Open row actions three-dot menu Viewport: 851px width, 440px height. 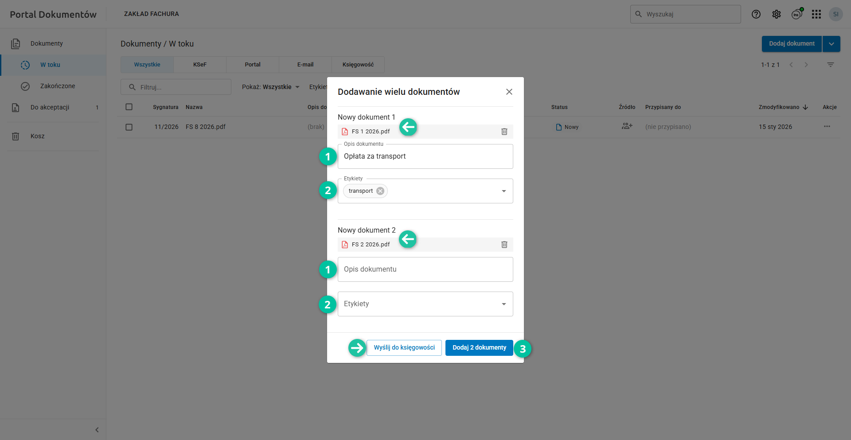tap(827, 127)
